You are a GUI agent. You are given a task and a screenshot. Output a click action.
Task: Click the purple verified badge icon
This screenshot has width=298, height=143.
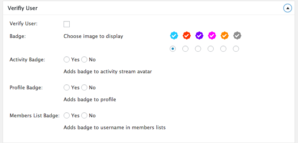pos(199,36)
